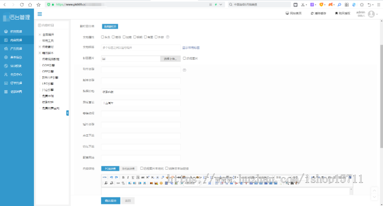Expand the 传奇素材 tree node
The width and height of the screenshot is (383, 206).
40,47
